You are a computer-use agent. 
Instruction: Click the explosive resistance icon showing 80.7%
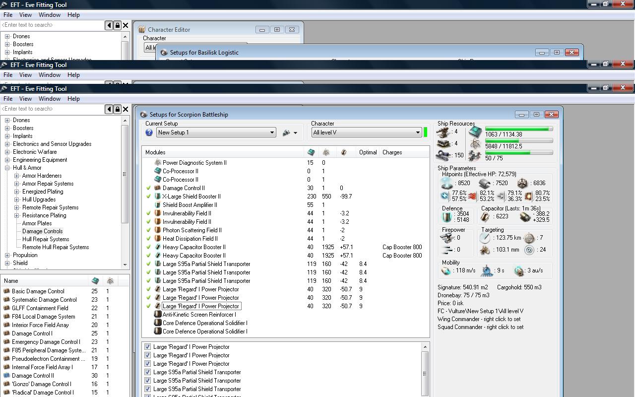(529, 196)
